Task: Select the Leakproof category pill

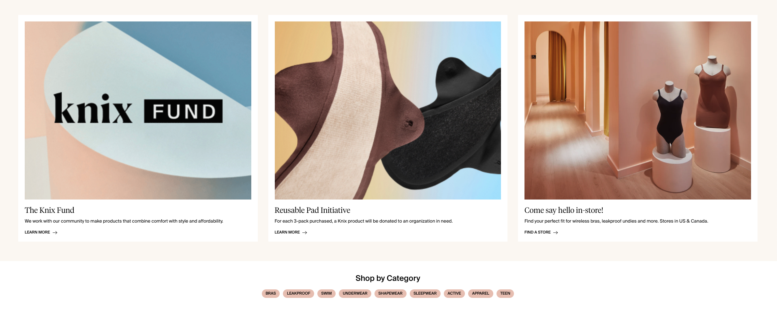Action: tap(298, 293)
